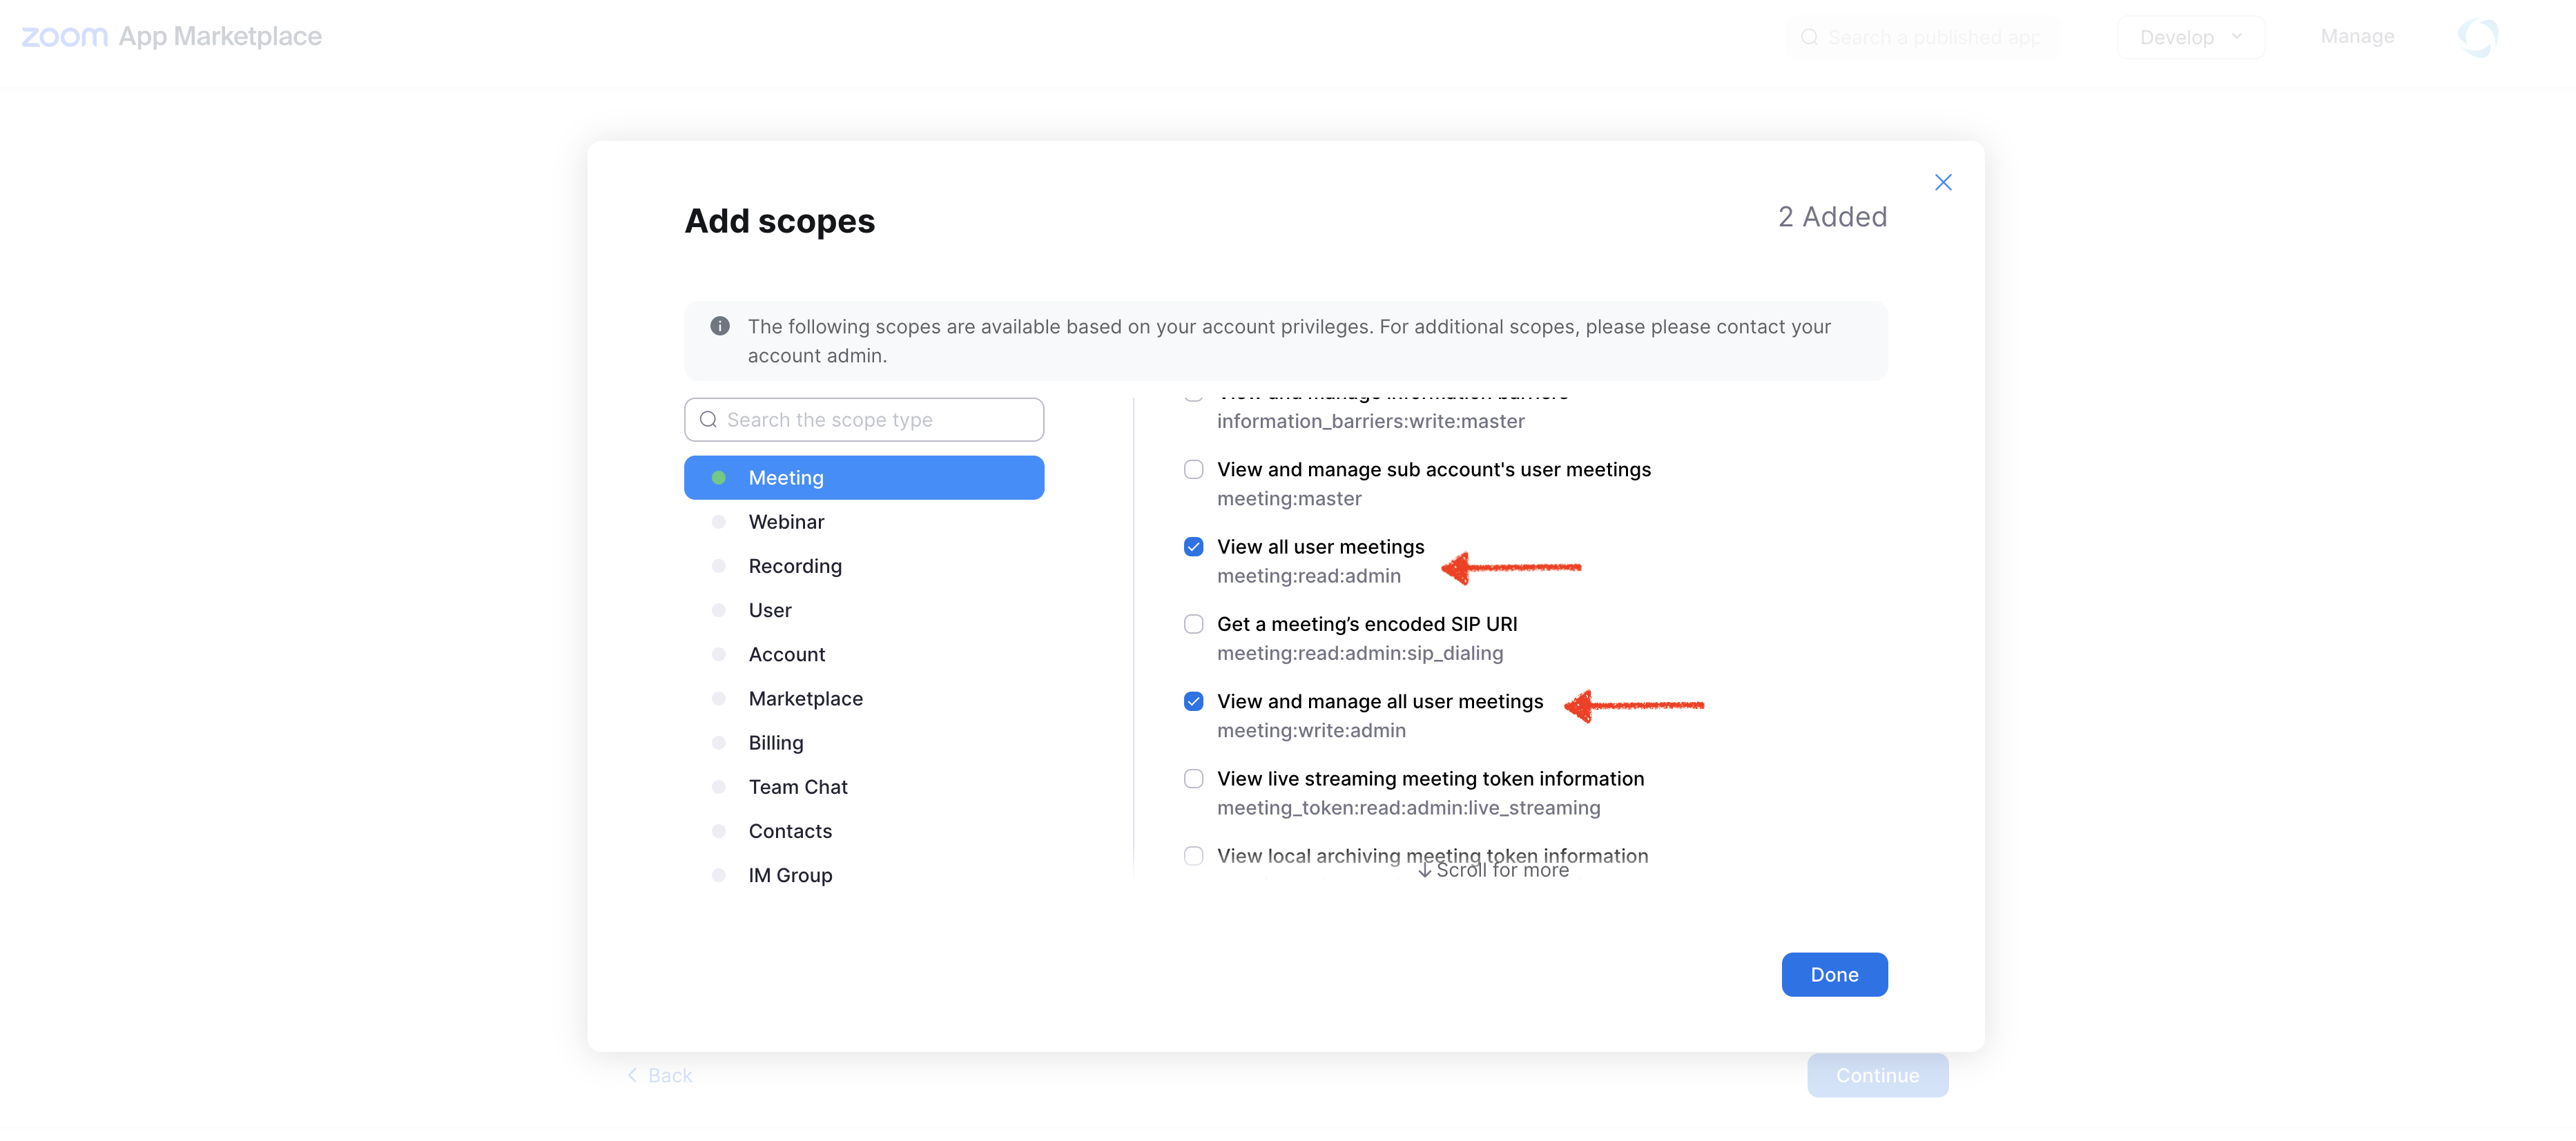Image resolution: width=2576 pixels, height=1141 pixels.
Task: Click the search magnifier icon in scope field
Action: coord(708,420)
